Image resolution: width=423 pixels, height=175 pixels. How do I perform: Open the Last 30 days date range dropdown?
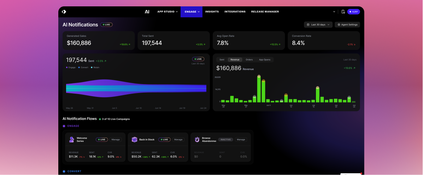318,25
